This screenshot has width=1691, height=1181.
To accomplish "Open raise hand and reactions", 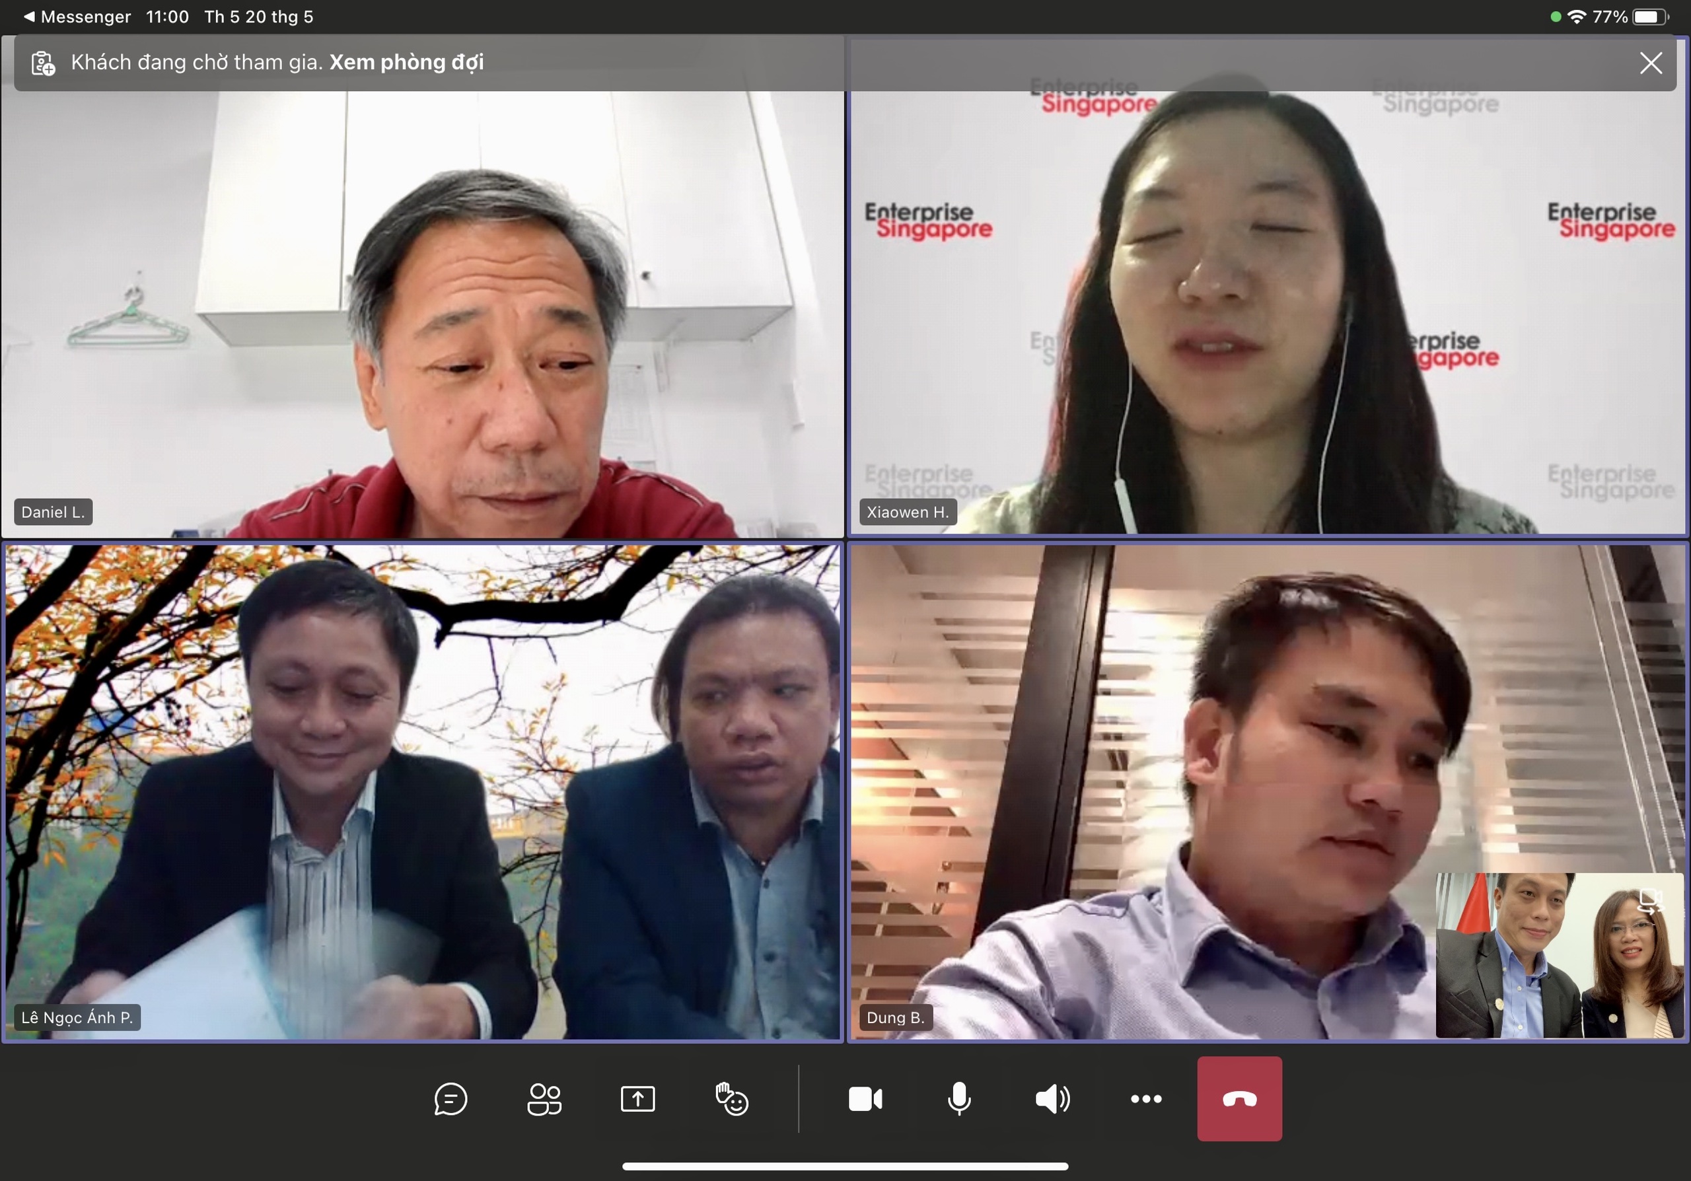I will click(x=731, y=1099).
